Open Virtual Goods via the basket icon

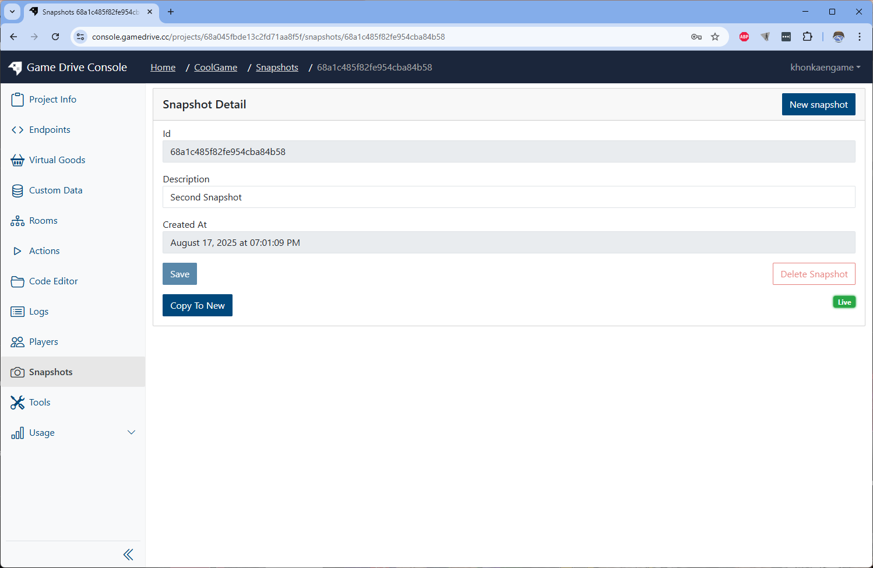(17, 160)
